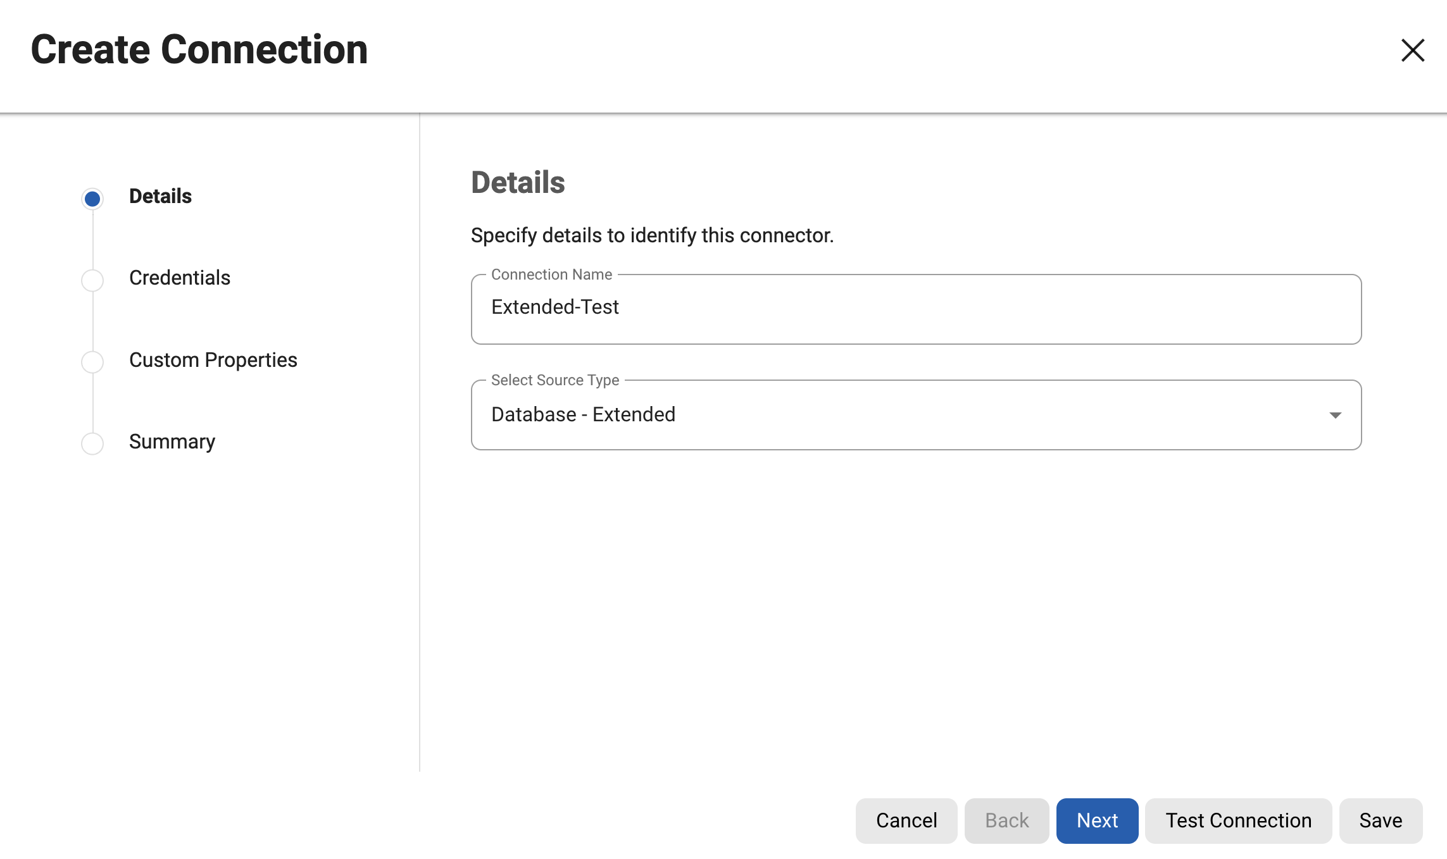Click the source type dropdown arrow
This screenshot has width=1447, height=859.
point(1334,415)
